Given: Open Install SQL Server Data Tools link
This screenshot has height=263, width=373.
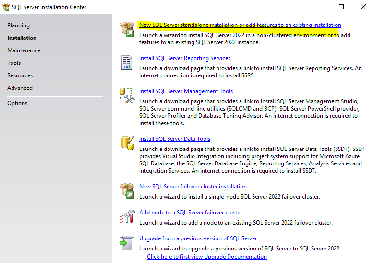Looking at the screenshot, I should [175, 139].
